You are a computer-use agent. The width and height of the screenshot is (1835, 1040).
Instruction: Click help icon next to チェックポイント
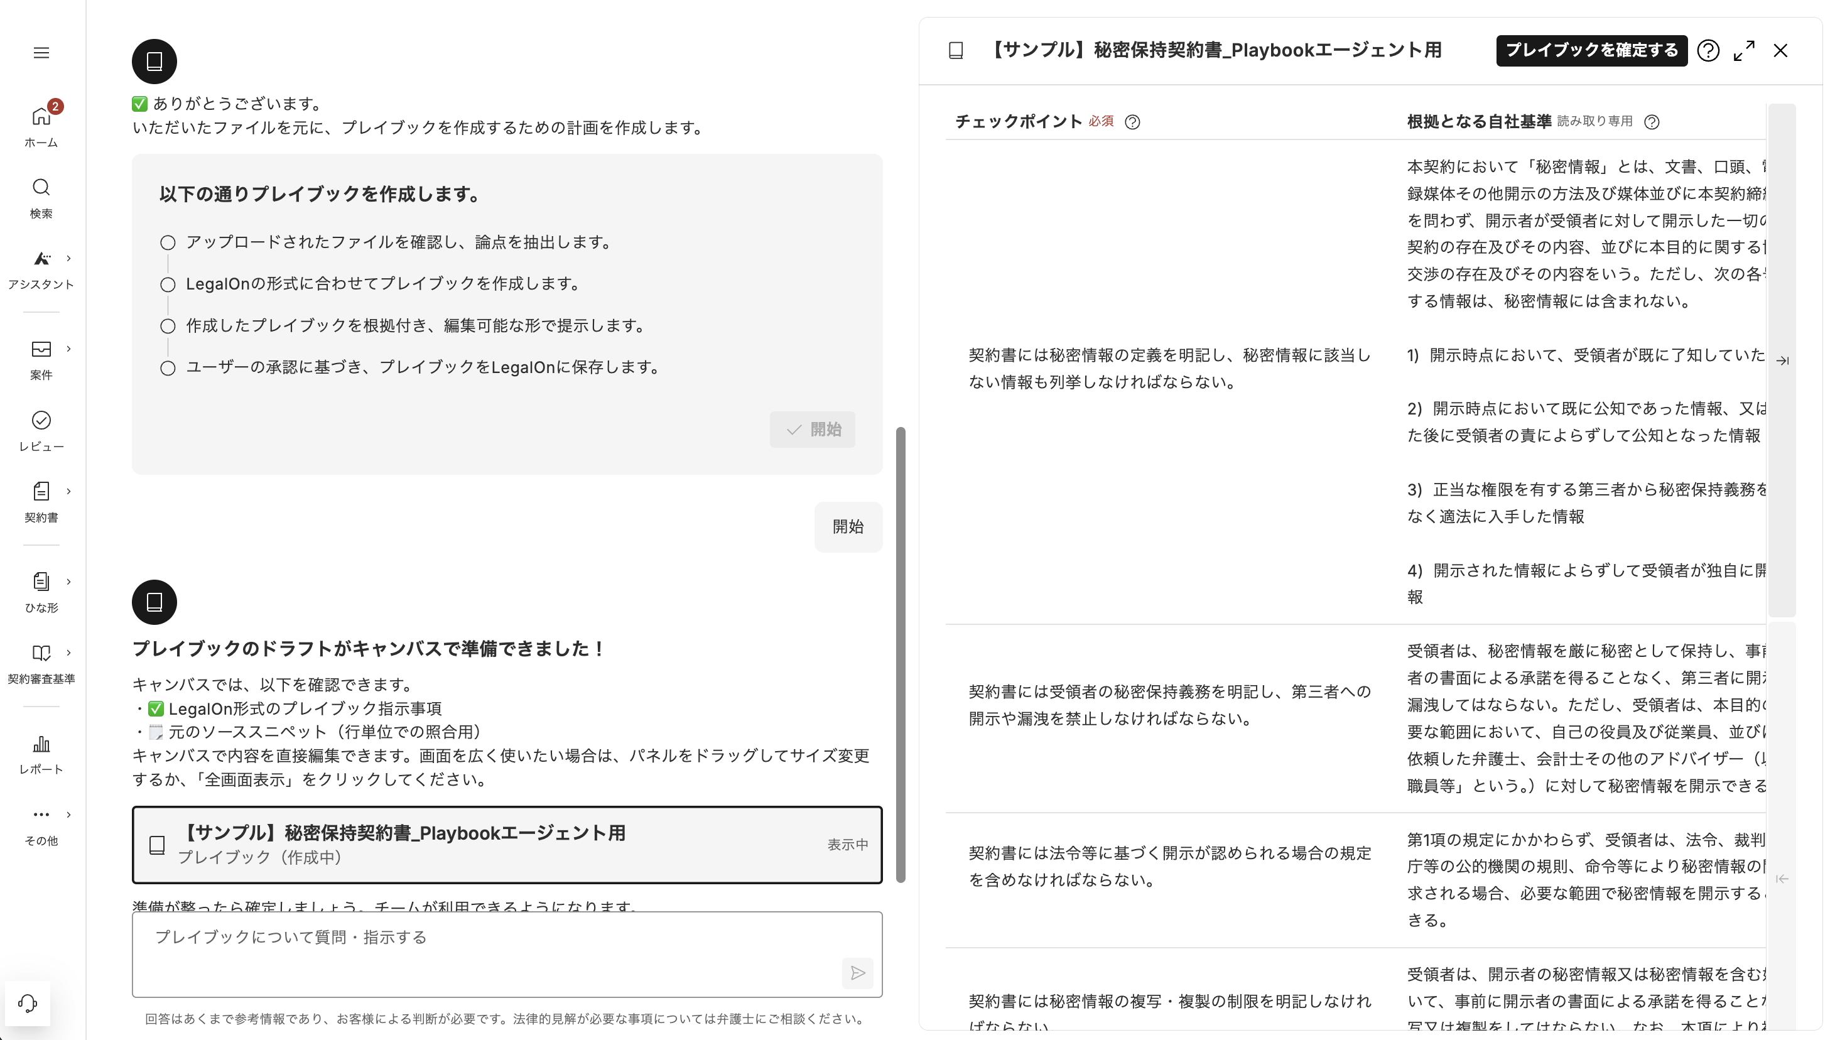1132,122
